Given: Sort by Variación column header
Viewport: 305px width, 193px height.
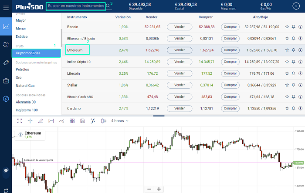Looking at the screenshot, I should pyautogui.click(x=123, y=17).
